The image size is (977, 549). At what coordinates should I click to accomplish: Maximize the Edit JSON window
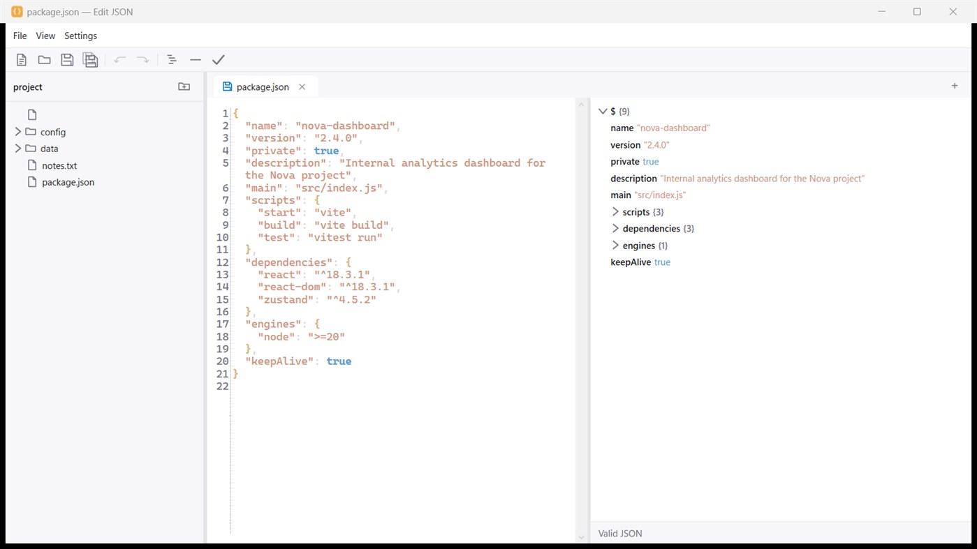coord(917,12)
